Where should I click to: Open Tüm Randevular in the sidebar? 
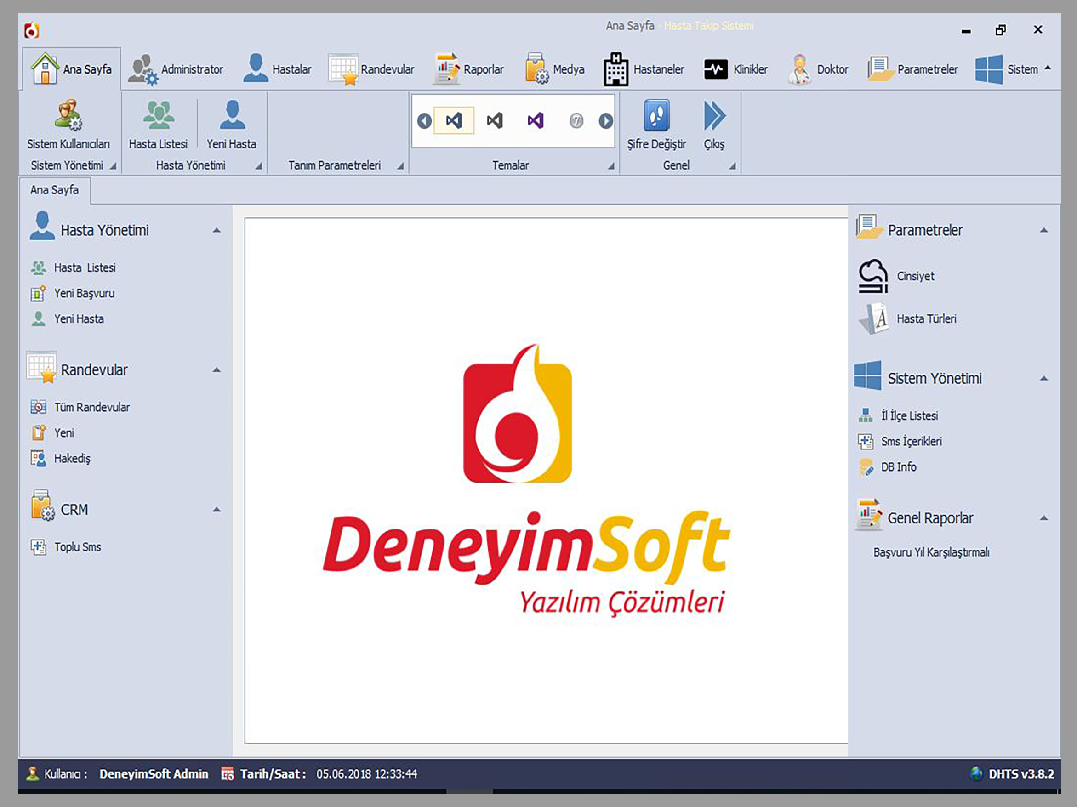tap(80, 407)
